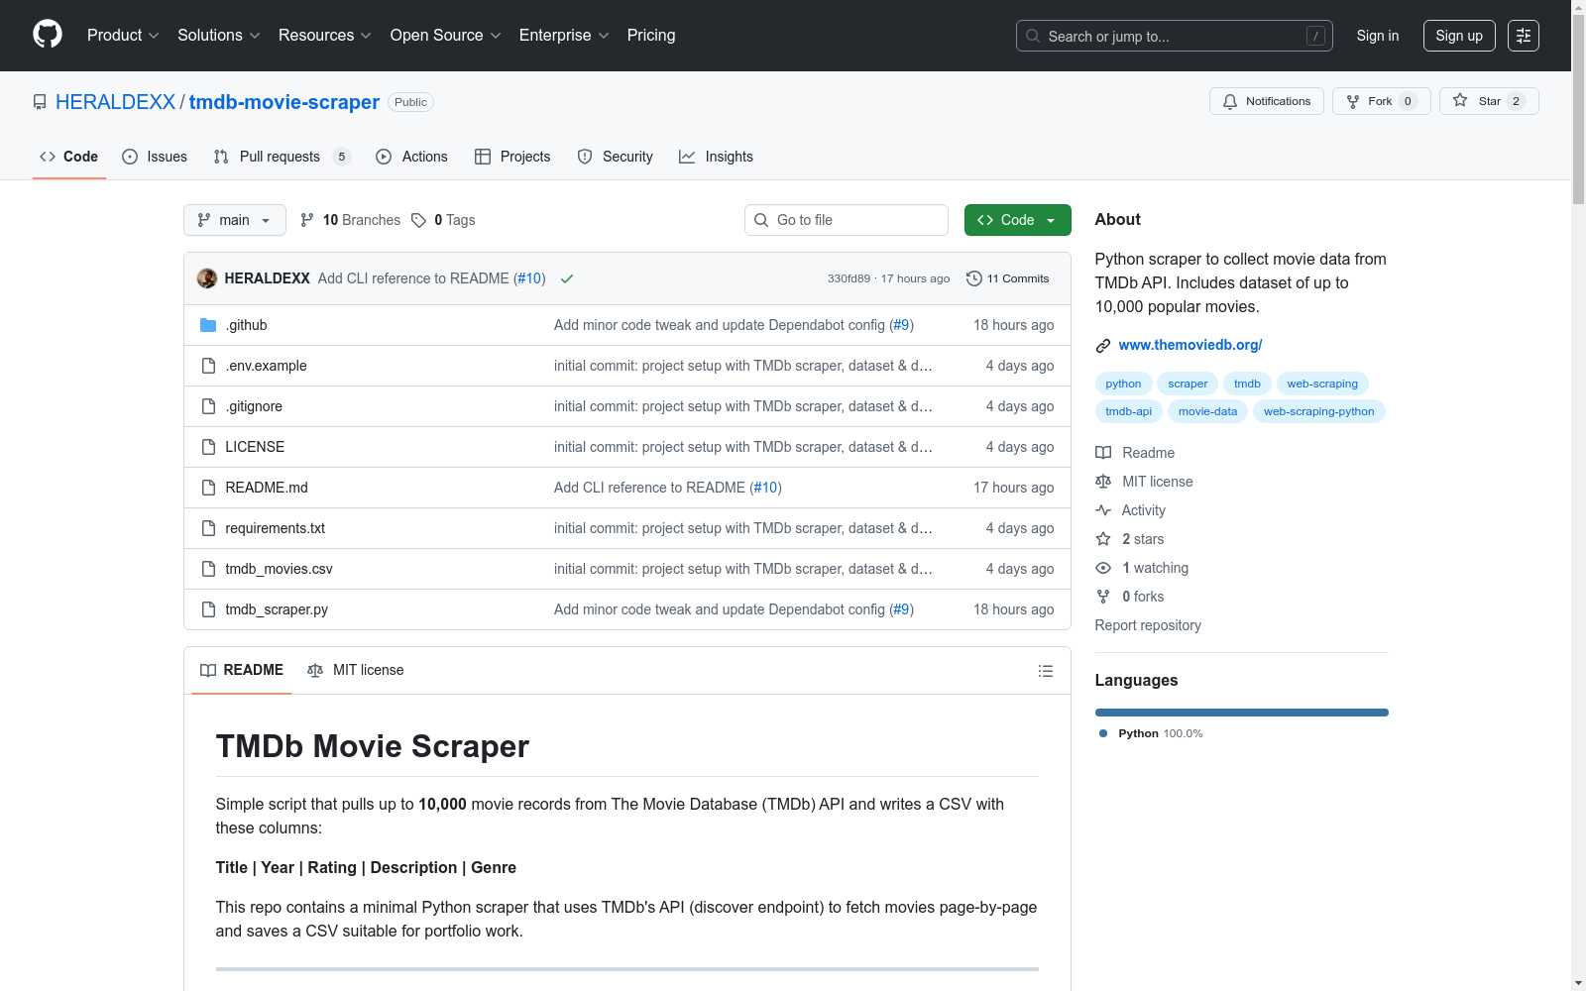
Task: Click the green commit status checkmark
Action: pos(567,278)
